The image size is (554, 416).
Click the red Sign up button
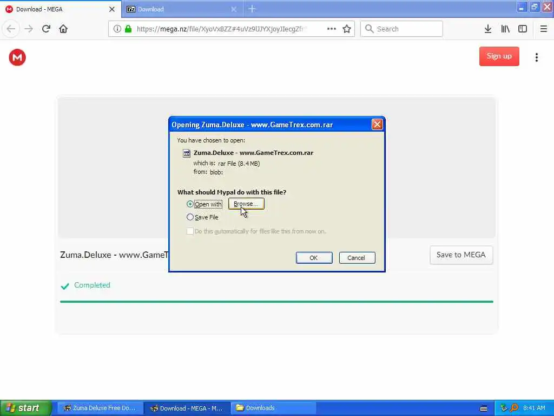(499, 56)
